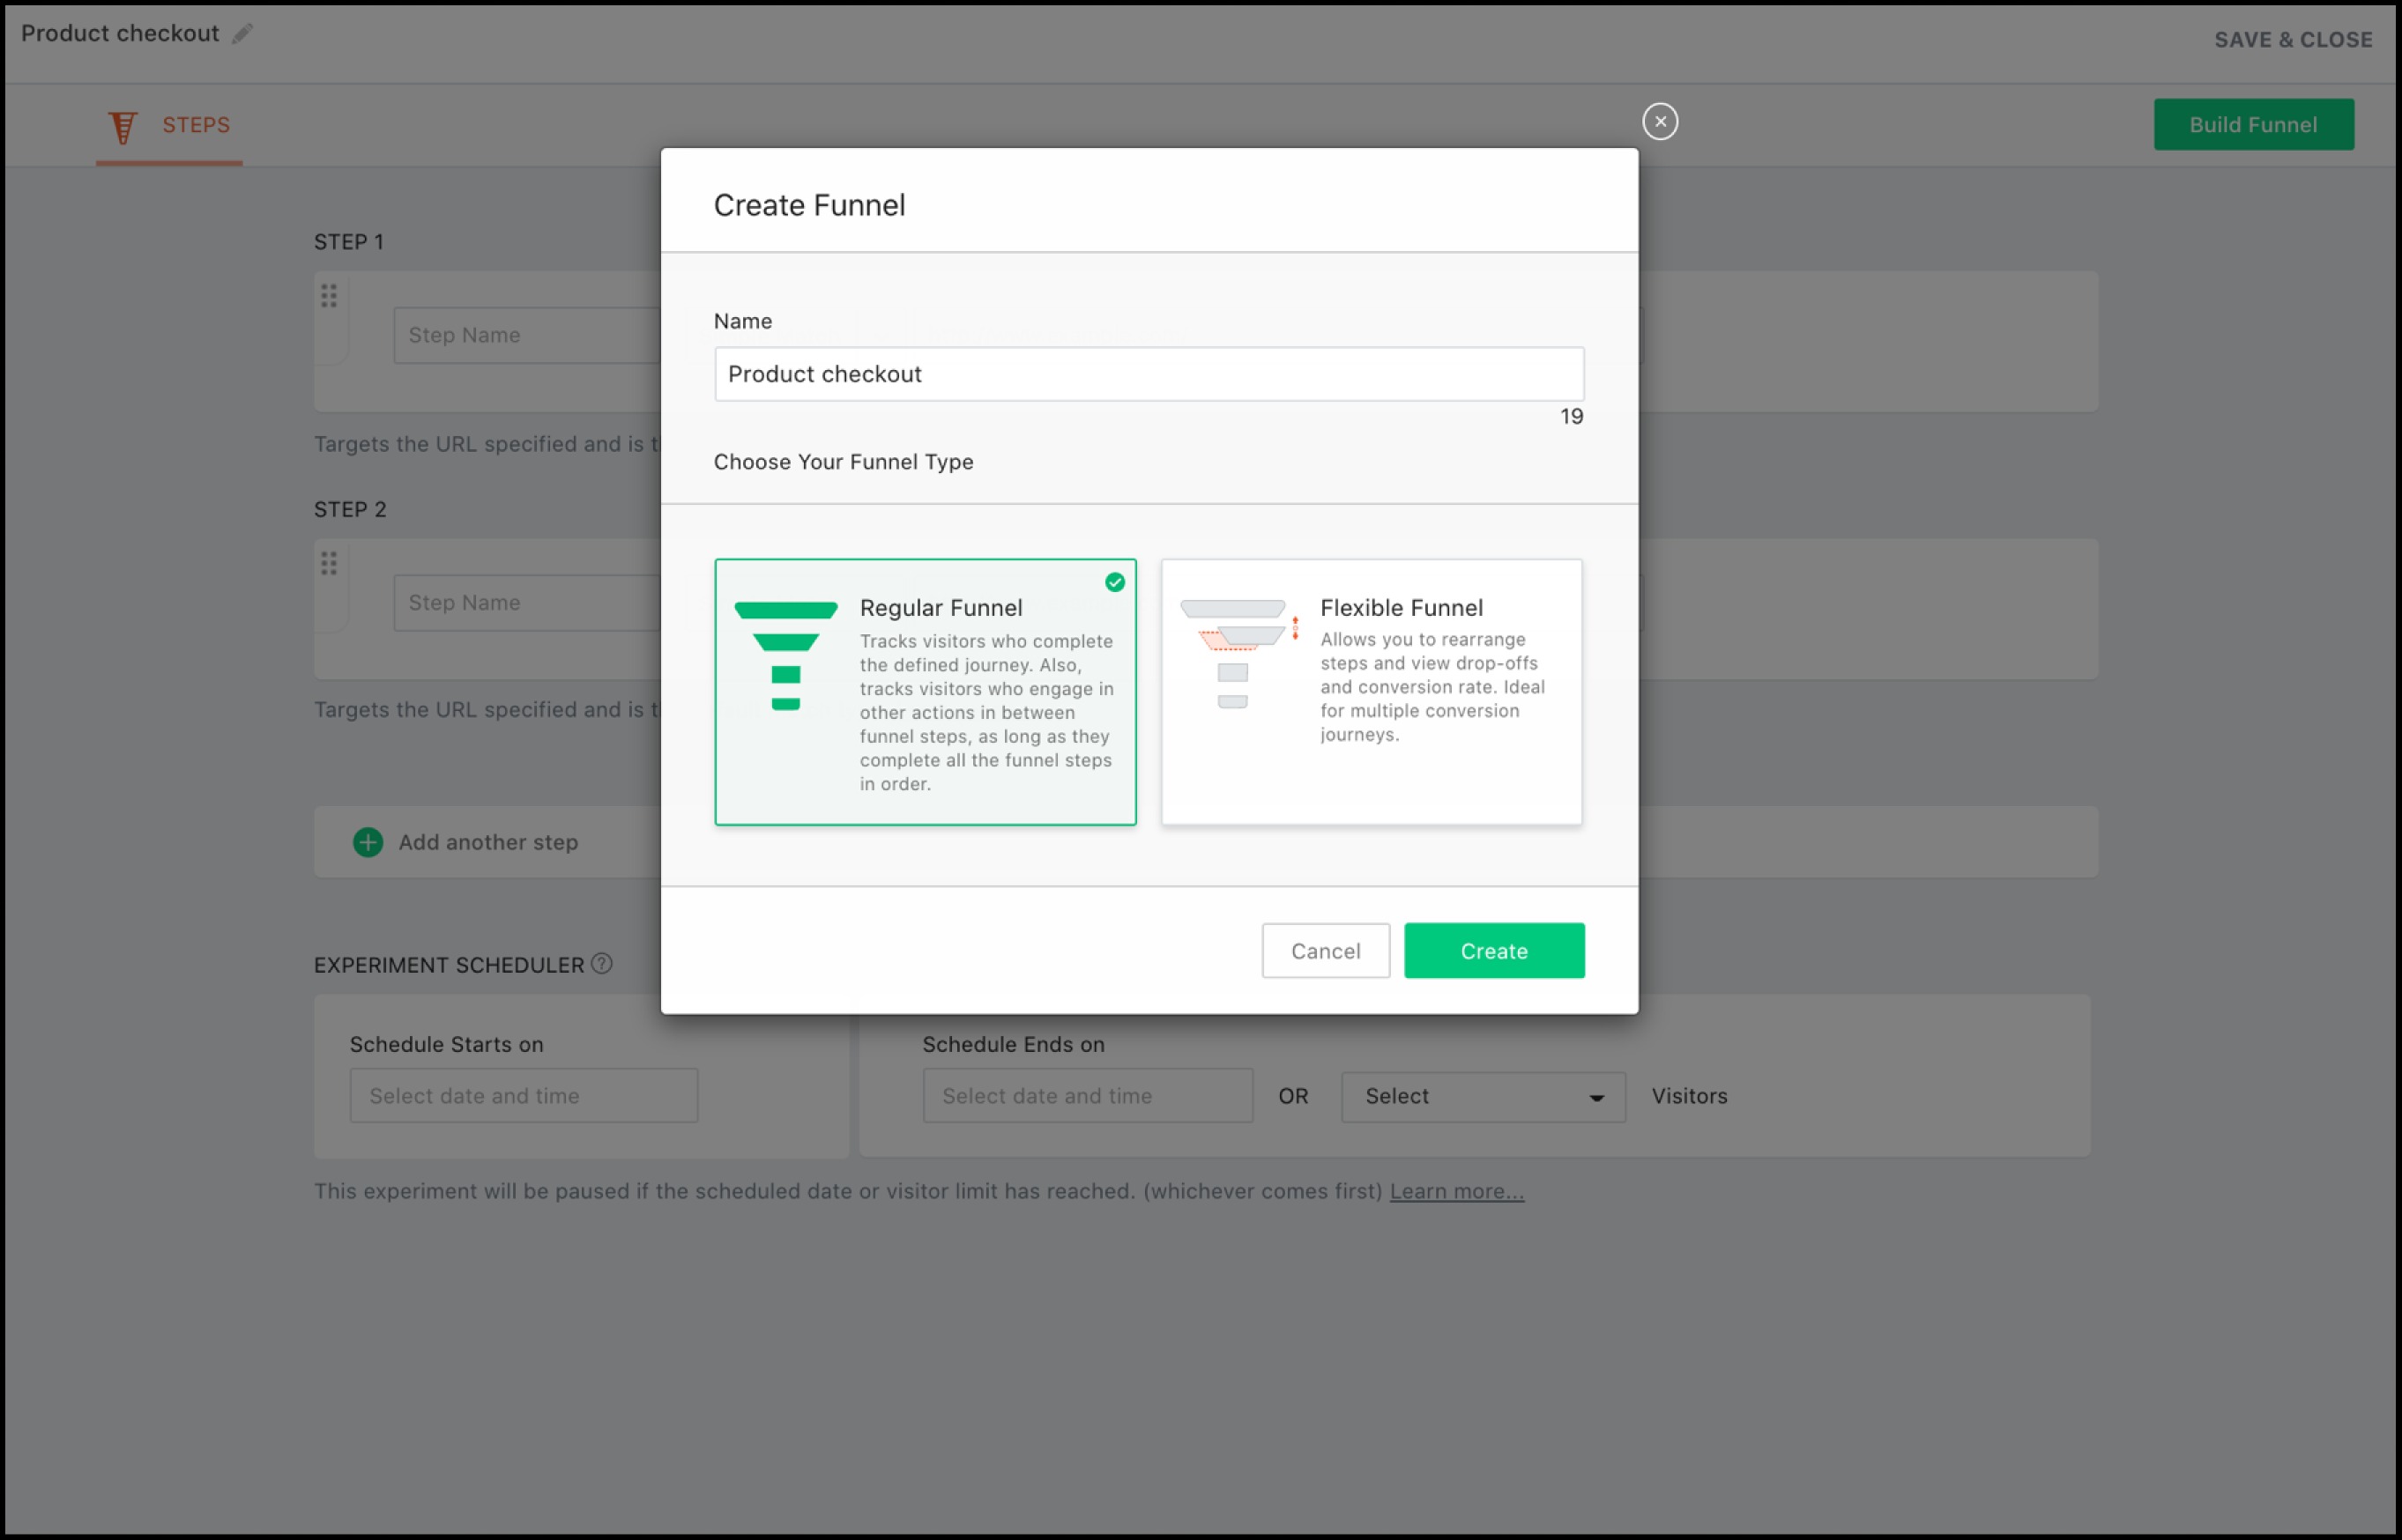Click the gray Flexible Funnel illustration icon
2402x1540 pixels.
[x=1236, y=654]
